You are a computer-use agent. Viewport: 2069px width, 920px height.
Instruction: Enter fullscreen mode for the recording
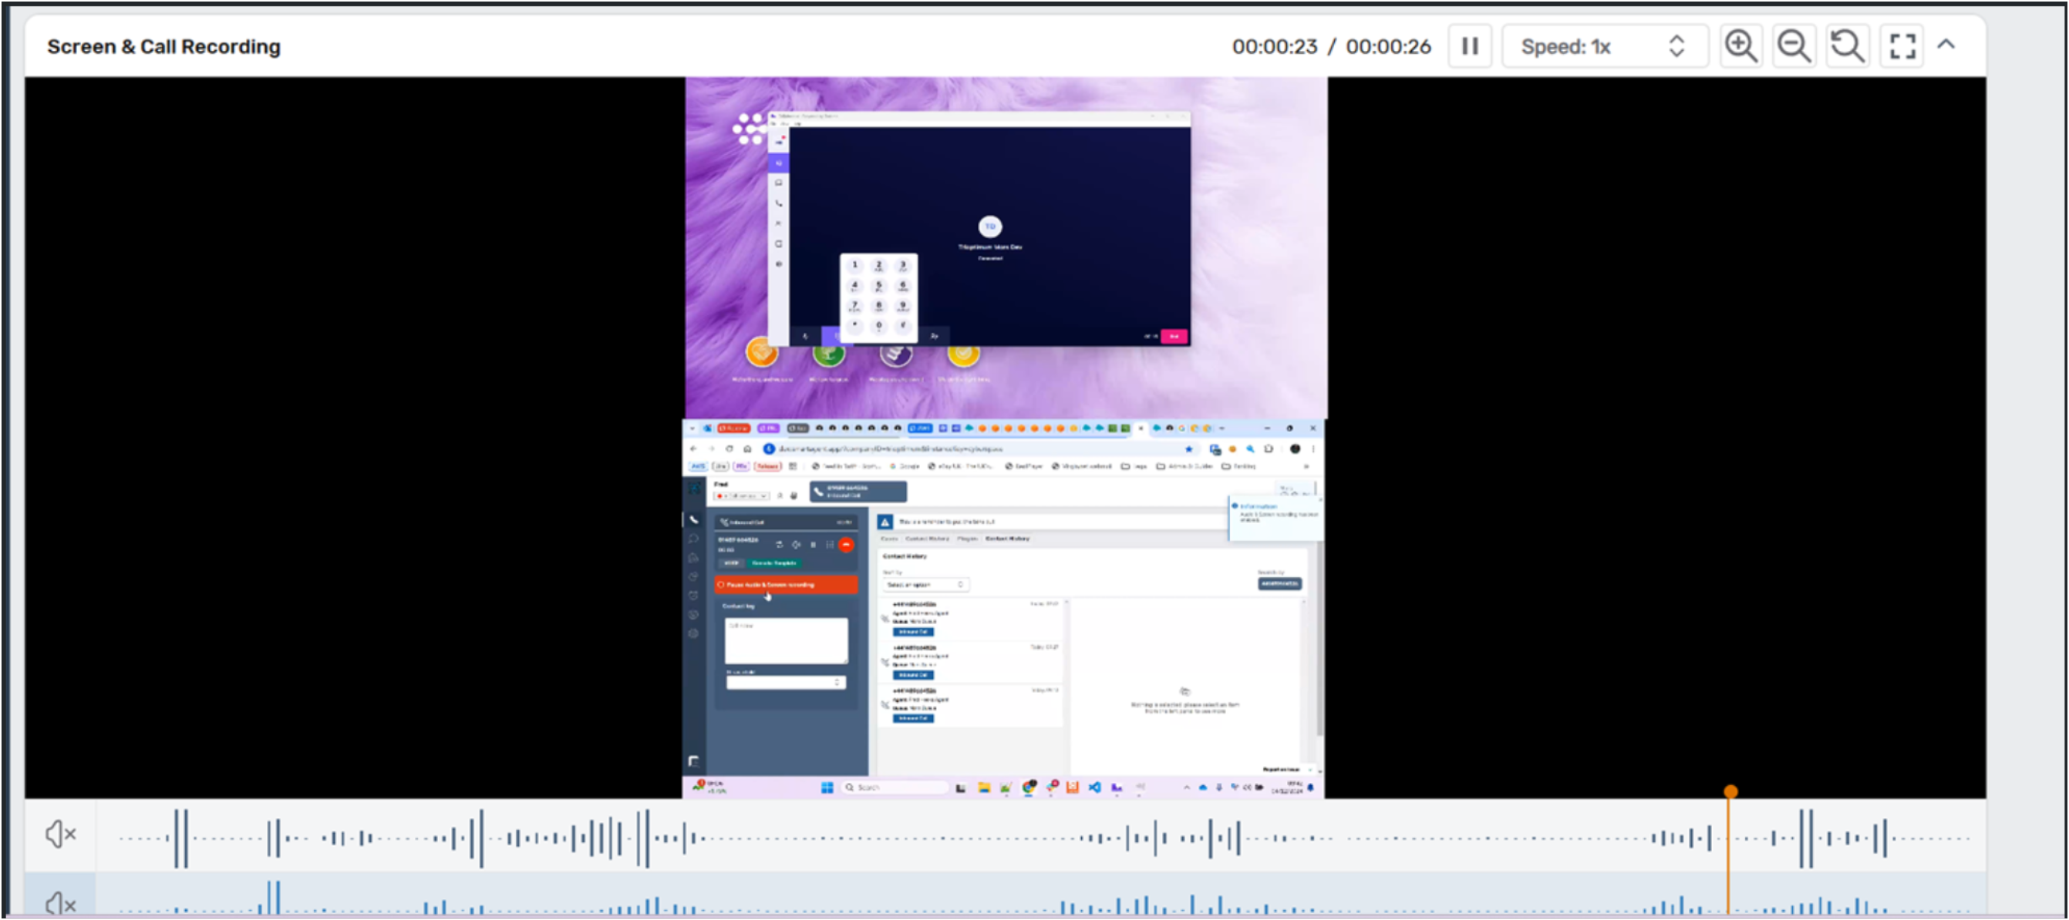(x=1901, y=45)
